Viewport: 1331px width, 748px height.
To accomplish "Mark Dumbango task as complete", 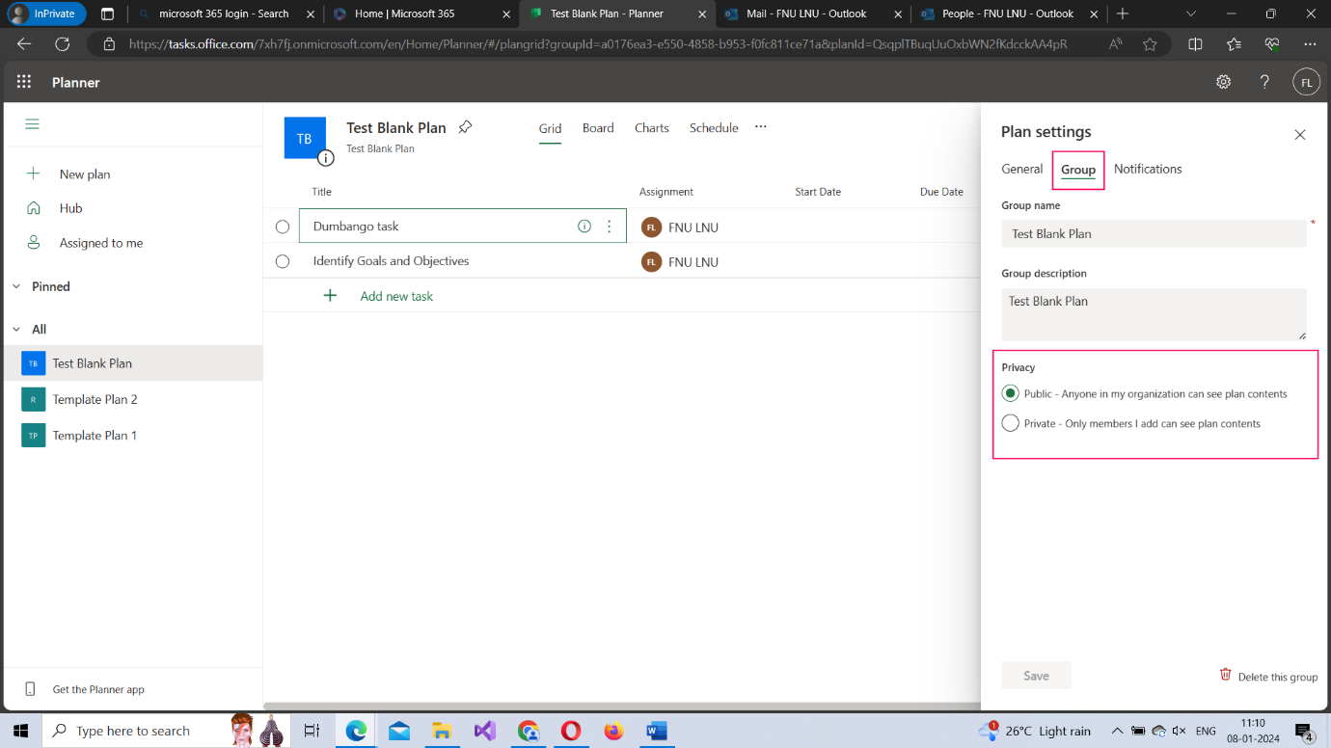I will pos(283,227).
